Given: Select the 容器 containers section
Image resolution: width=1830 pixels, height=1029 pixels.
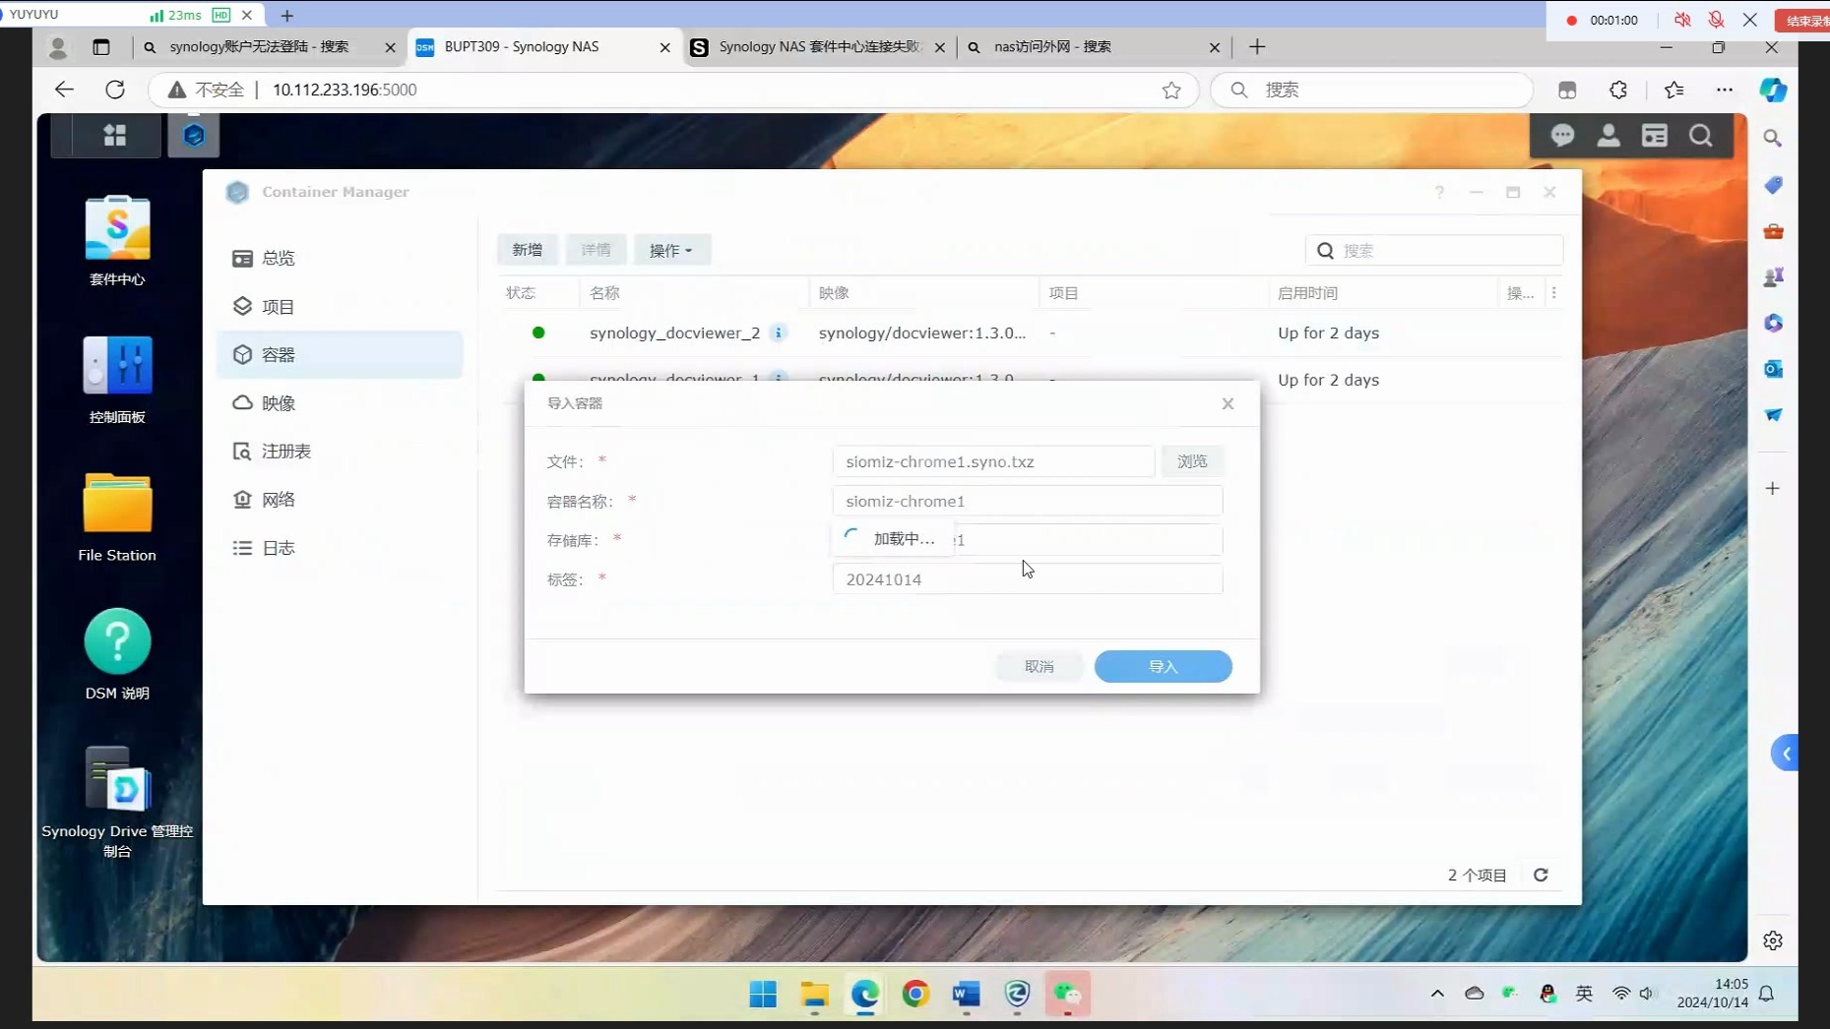Looking at the screenshot, I should point(340,354).
